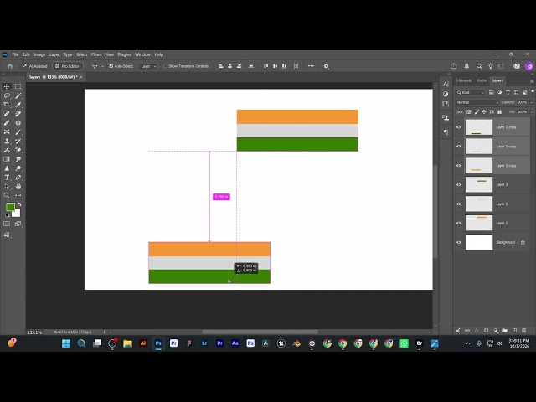The height and width of the screenshot is (402, 536).
Task: Select the Clone Stamp tool
Action: [7, 141]
